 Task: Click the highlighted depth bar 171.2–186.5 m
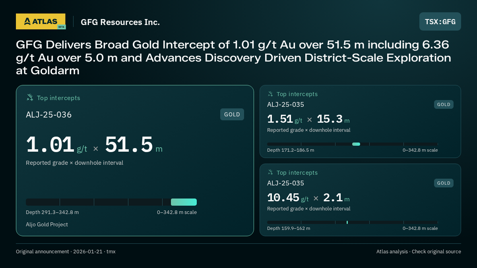pos(356,144)
